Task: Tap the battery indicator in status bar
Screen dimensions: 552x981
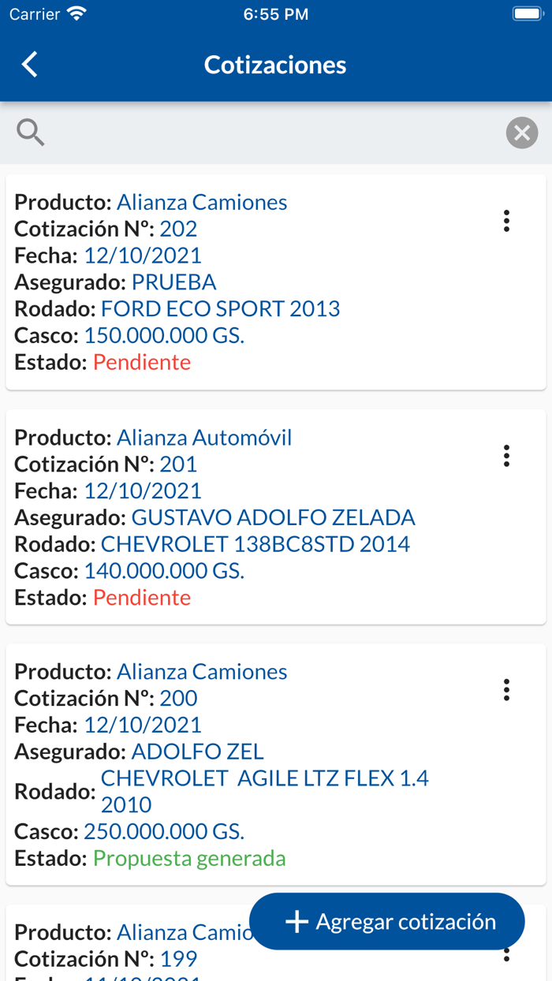Action: pyautogui.click(x=527, y=13)
